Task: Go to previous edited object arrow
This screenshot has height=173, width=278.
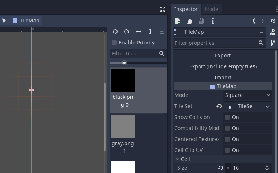Action: coord(254,21)
